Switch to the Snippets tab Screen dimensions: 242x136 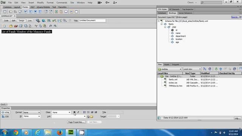175,65
